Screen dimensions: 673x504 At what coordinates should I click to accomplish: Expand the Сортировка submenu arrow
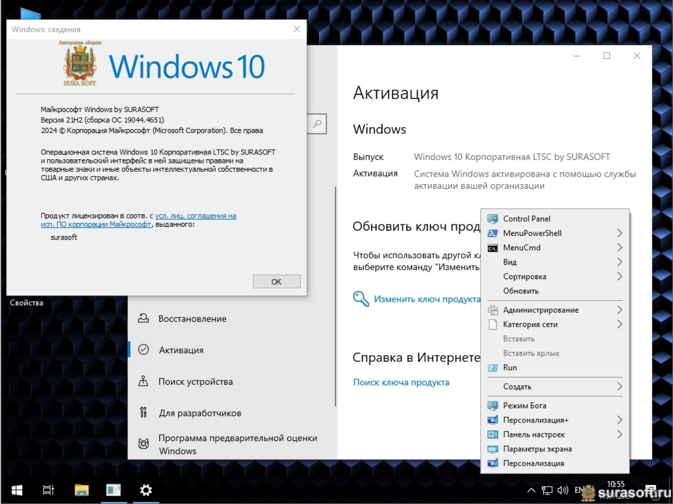point(619,276)
